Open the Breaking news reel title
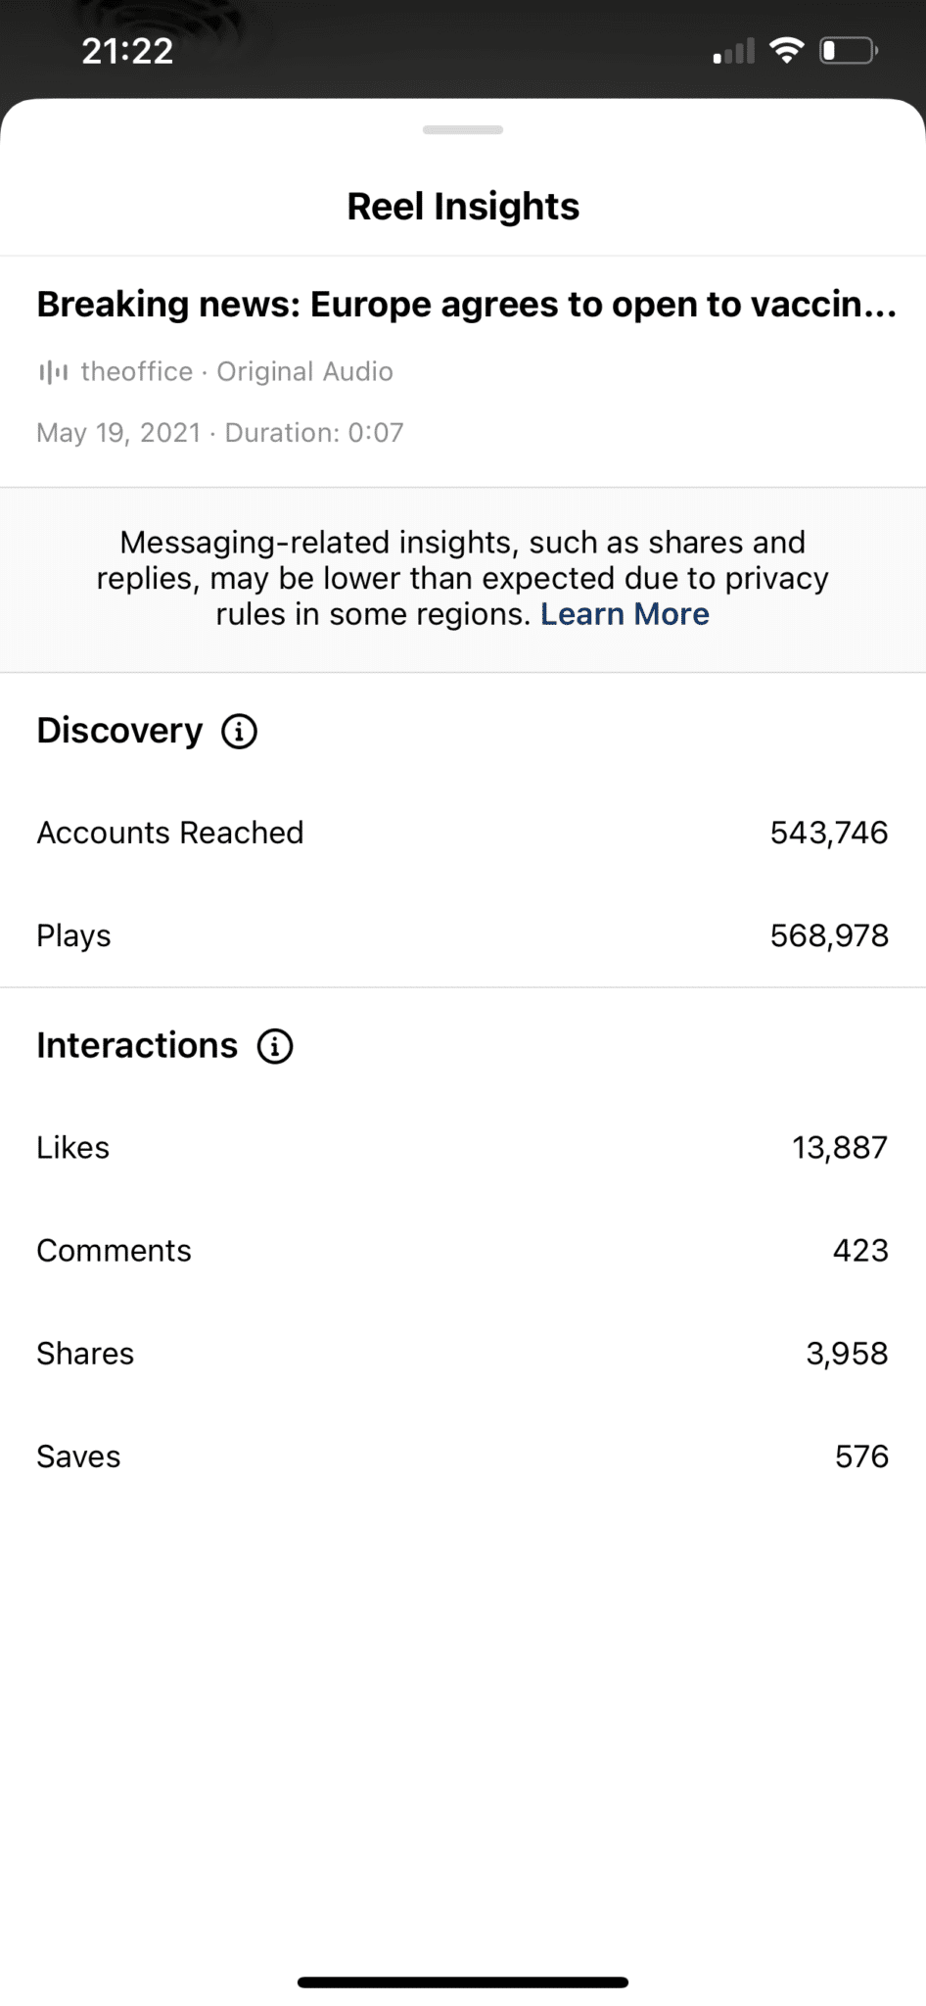 [x=467, y=305]
